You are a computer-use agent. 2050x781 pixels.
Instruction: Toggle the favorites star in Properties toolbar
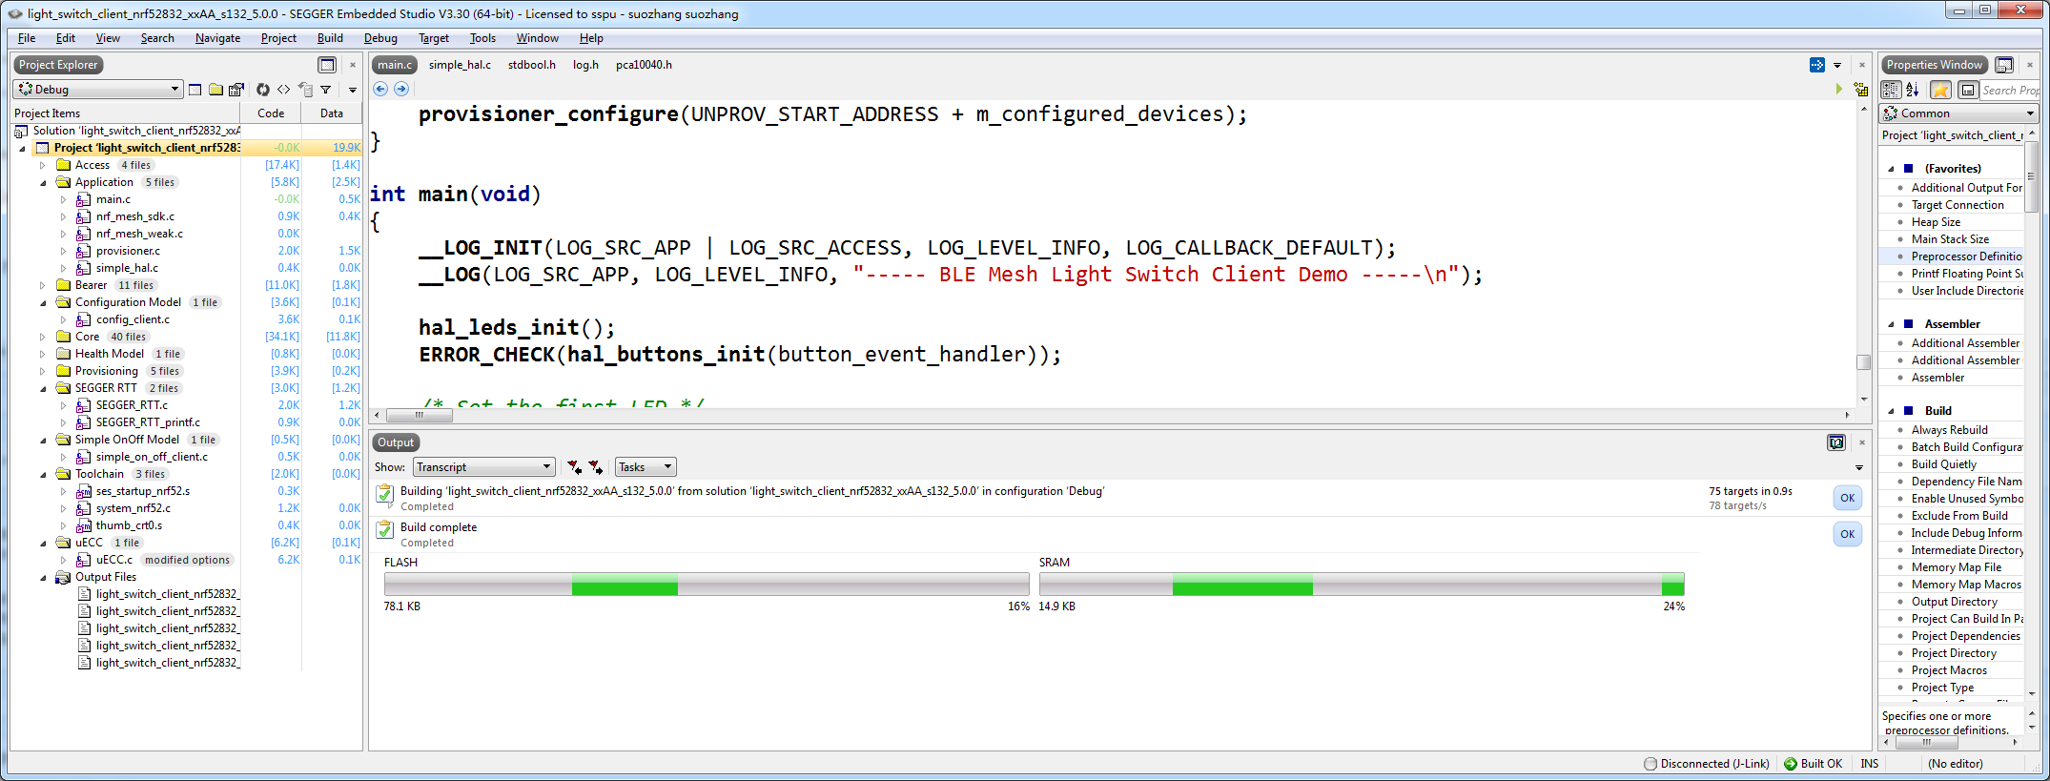point(1940,90)
